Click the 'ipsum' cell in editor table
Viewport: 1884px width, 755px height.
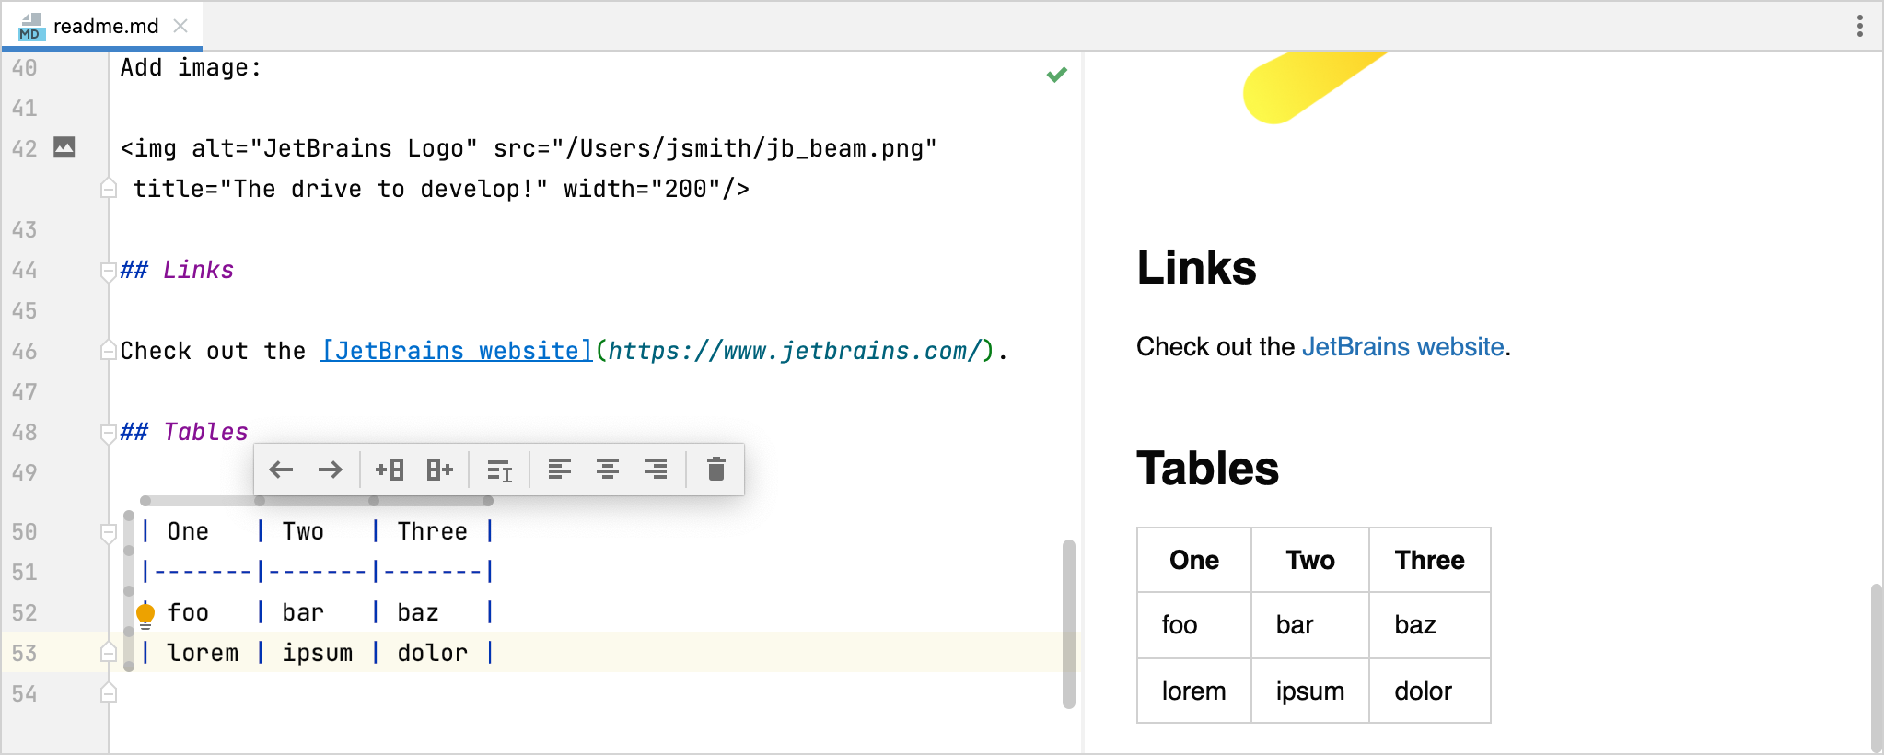pos(318,653)
